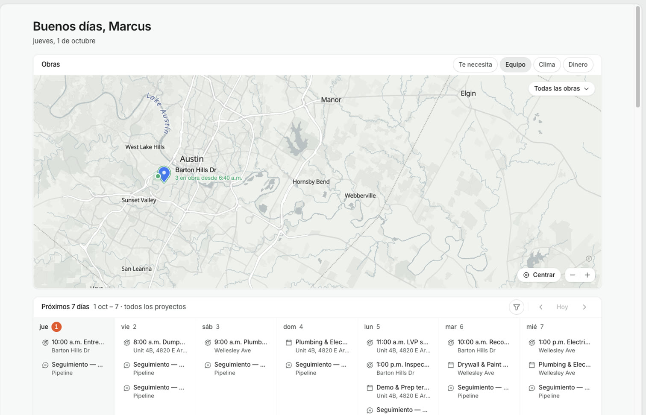Click the 3 en obra desde 6:40 a.m. label

pos(208,178)
